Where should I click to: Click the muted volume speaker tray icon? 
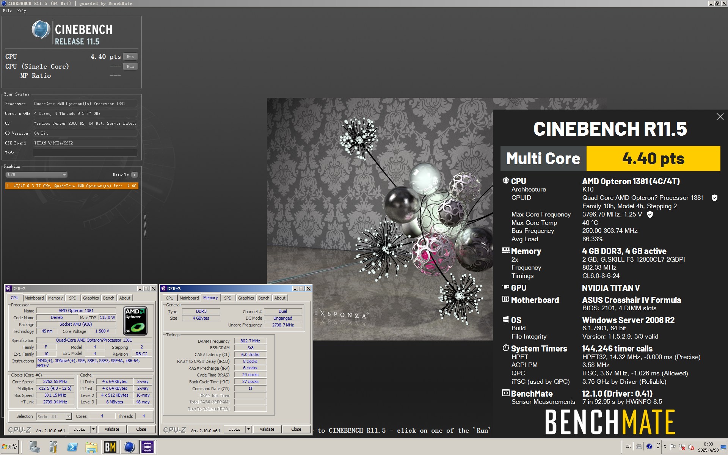pyautogui.click(x=691, y=447)
